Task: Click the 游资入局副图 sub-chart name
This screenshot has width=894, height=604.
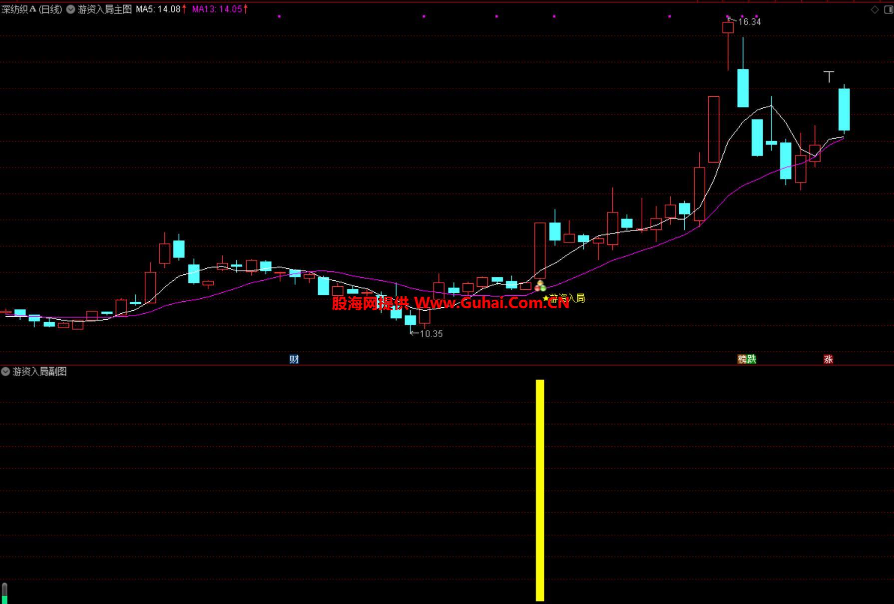Action: click(39, 372)
